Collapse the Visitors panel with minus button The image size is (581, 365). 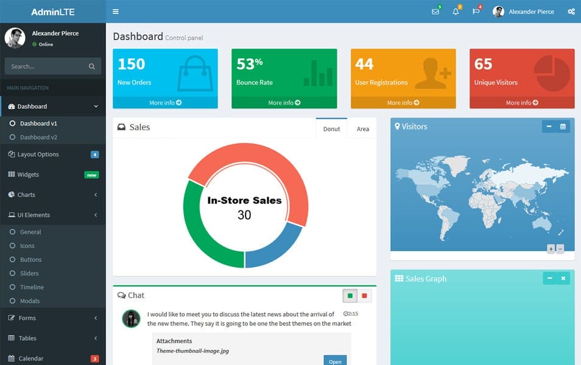click(x=549, y=127)
